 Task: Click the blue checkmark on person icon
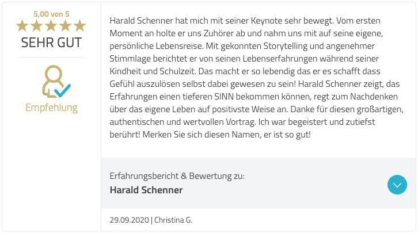point(62,90)
